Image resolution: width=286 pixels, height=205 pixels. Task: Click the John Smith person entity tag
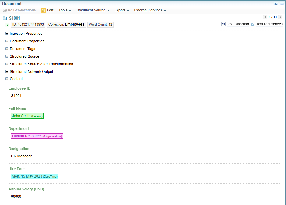27,116
